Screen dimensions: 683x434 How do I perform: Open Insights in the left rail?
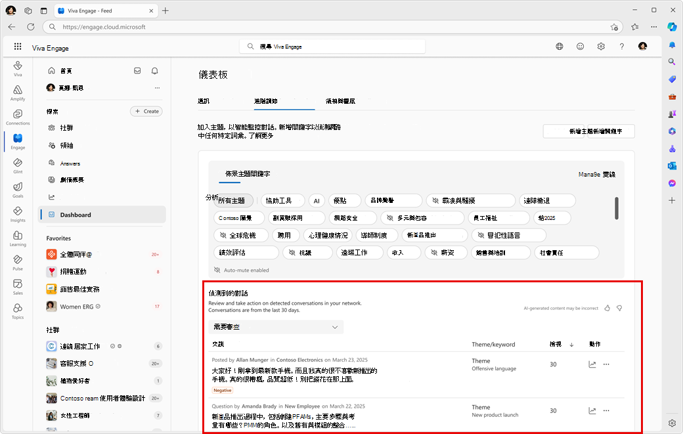(x=18, y=215)
